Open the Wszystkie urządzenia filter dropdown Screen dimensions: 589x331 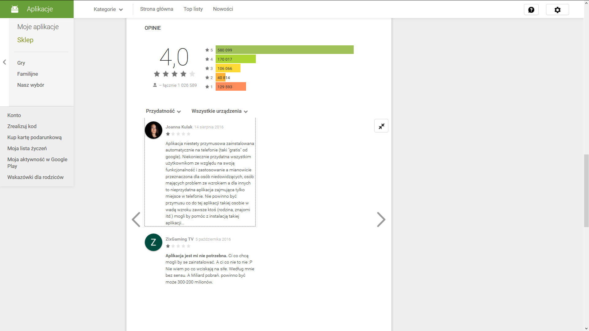(219, 111)
